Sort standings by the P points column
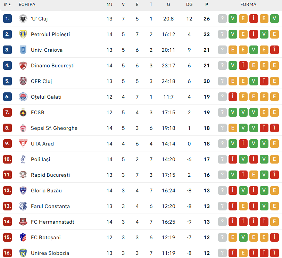Screen dimensions: 282x258 (207, 5)
